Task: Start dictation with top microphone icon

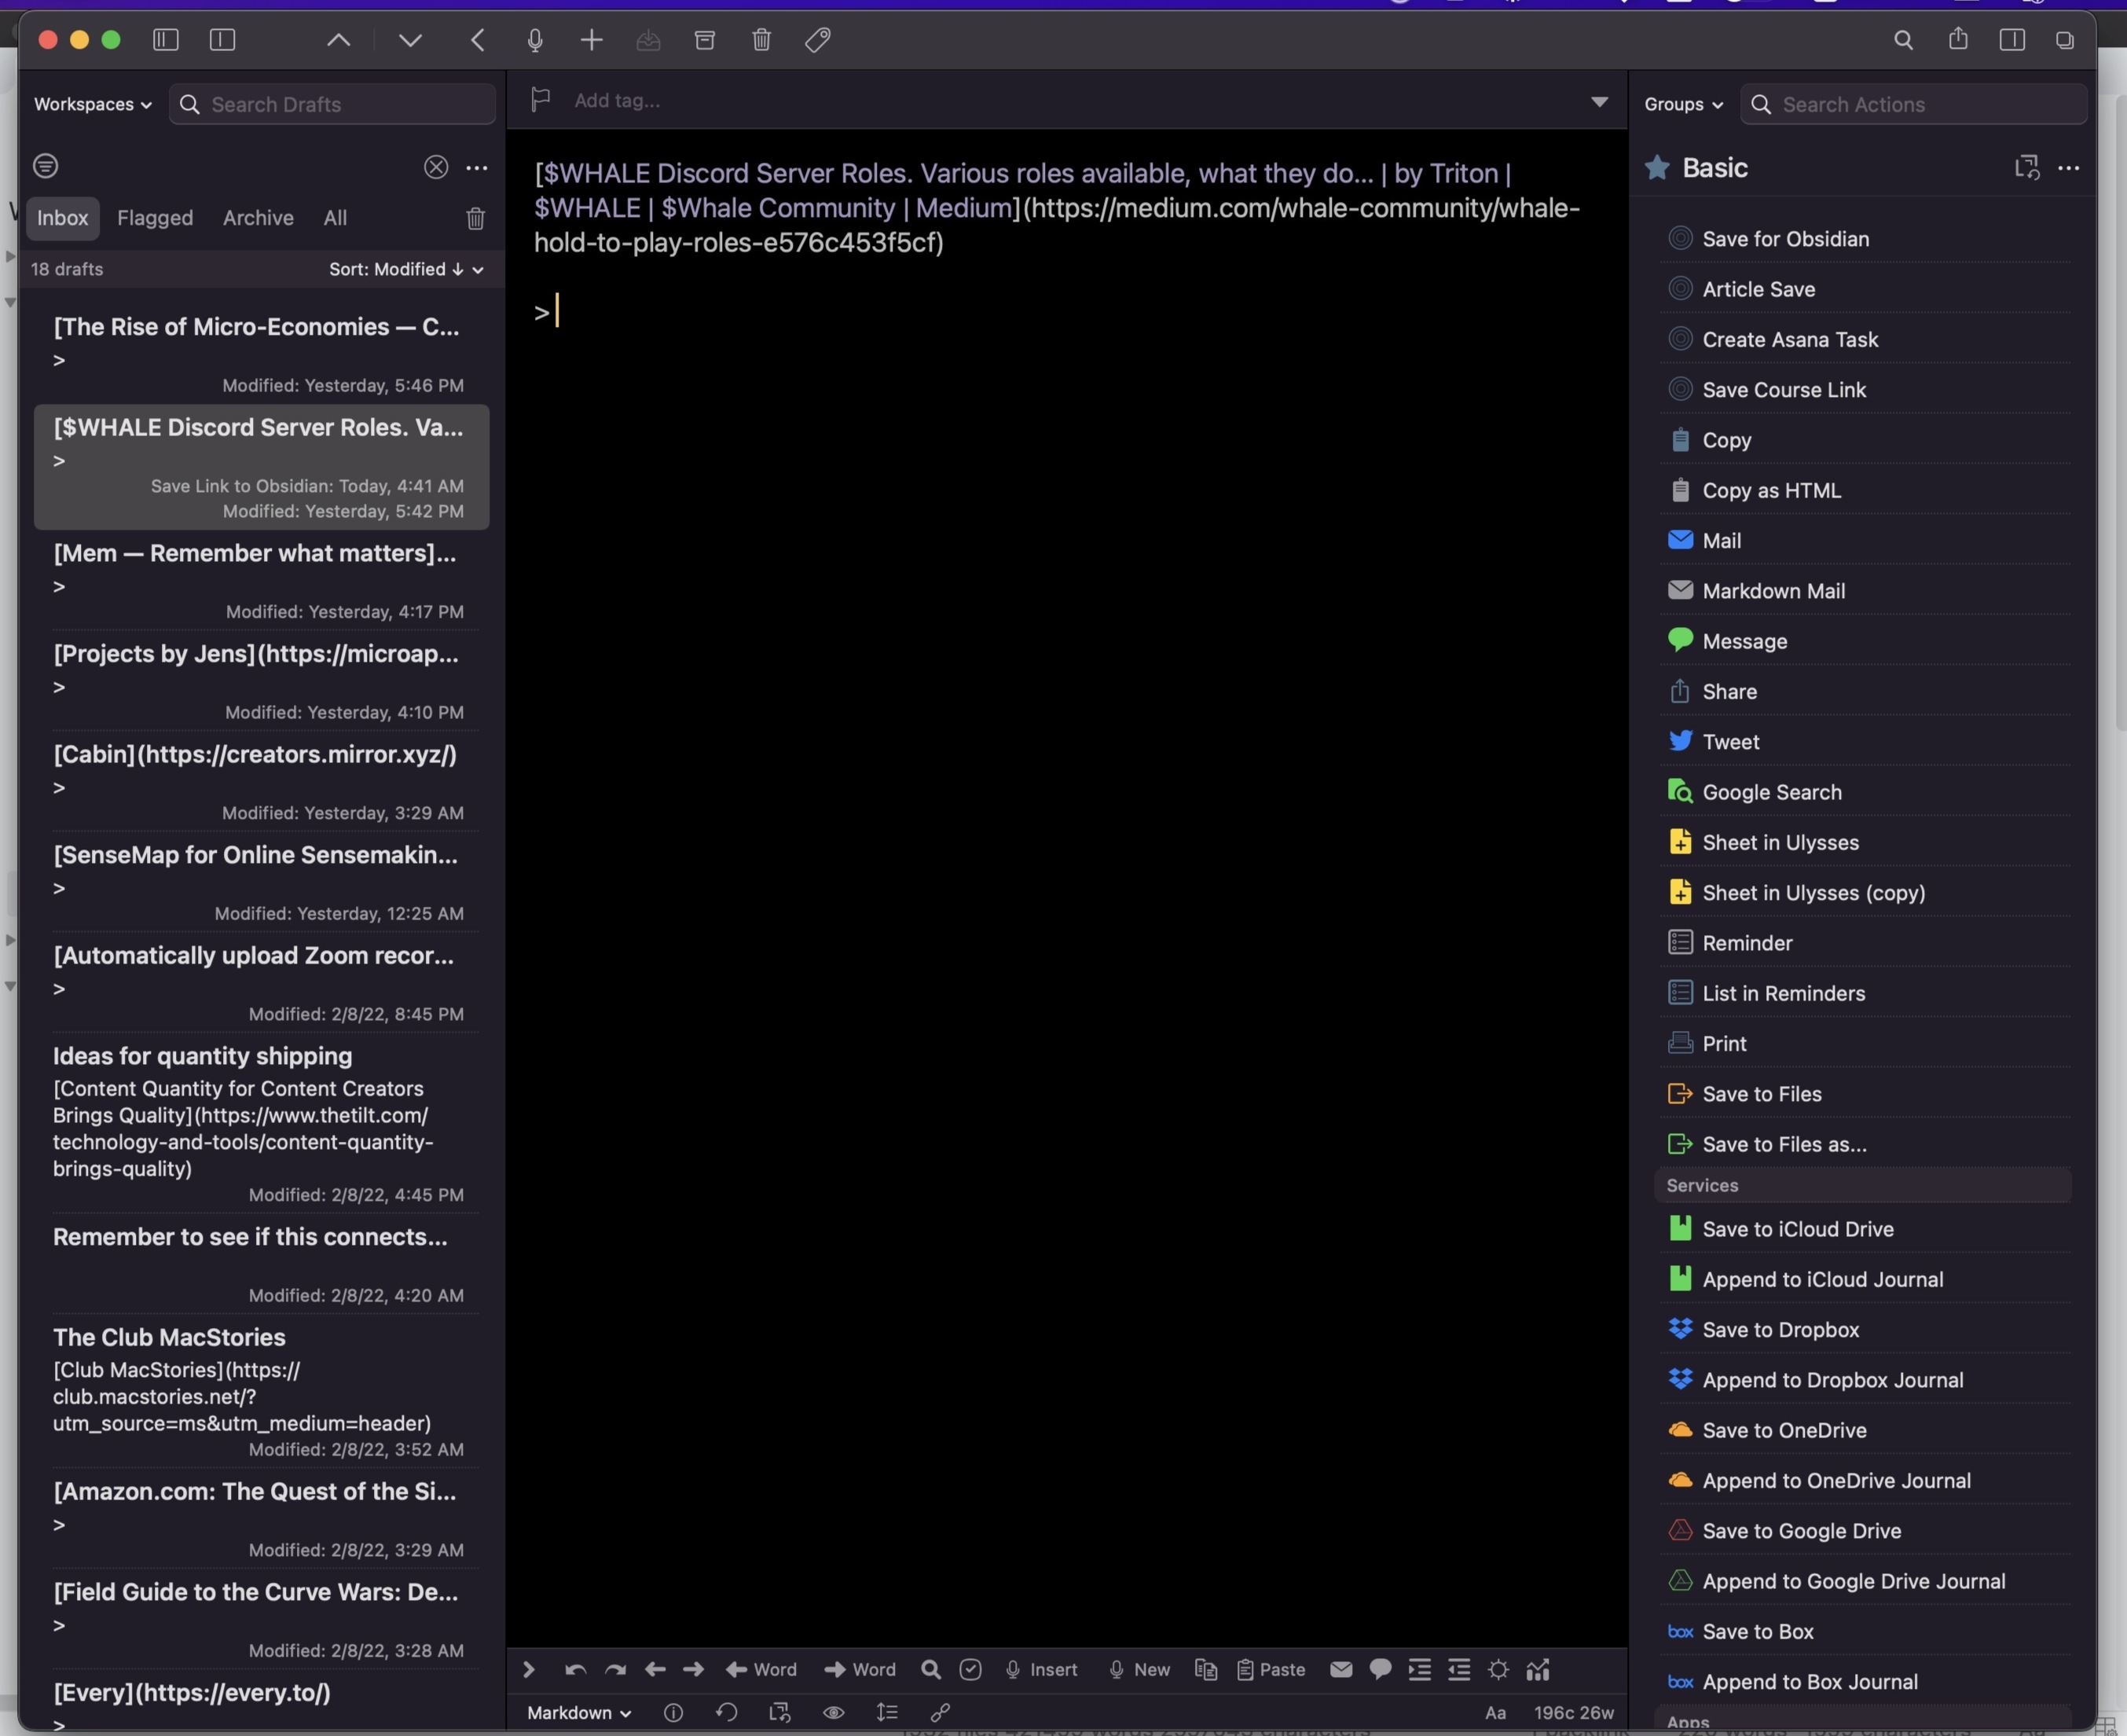Action: coord(535,40)
